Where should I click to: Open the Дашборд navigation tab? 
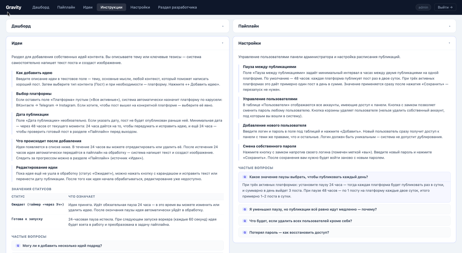pos(41,7)
